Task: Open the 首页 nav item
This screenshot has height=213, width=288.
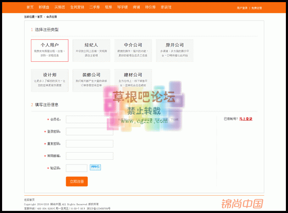Action: point(30,7)
